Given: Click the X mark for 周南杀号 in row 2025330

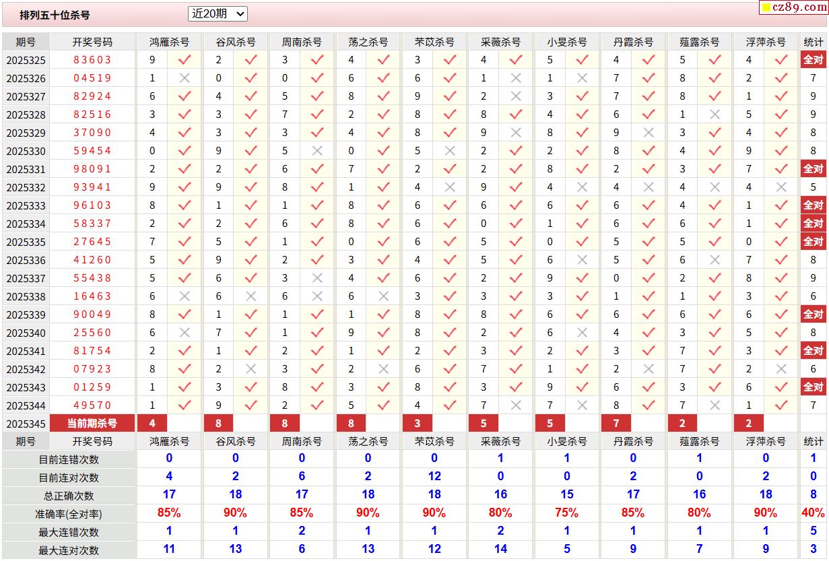Looking at the screenshot, I should pyautogui.click(x=317, y=151).
